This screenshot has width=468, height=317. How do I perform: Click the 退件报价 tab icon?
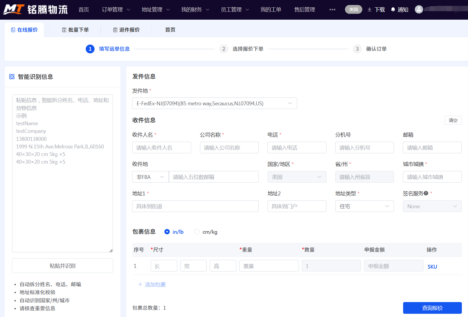point(115,30)
